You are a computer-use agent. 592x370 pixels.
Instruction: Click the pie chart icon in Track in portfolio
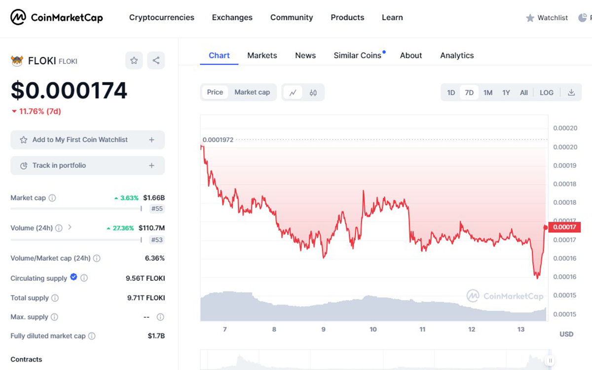click(x=23, y=165)
